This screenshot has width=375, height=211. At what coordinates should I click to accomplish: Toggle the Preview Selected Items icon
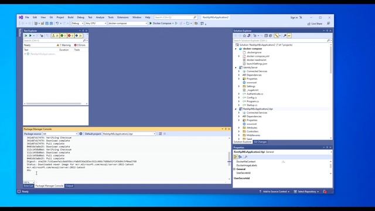(x=289, y=36)
